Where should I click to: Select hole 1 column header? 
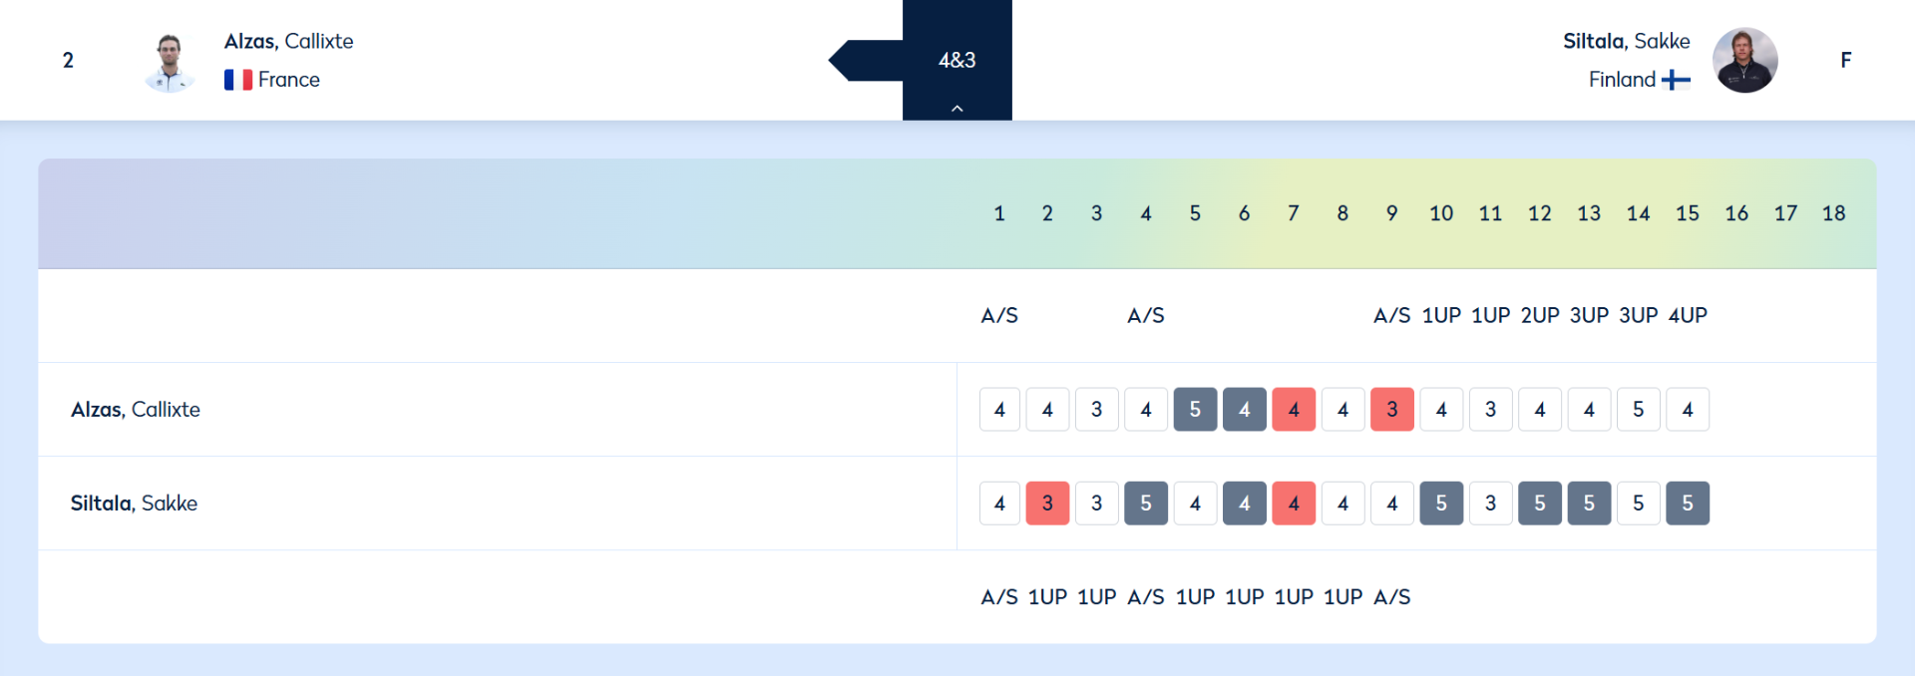(999, 213)
